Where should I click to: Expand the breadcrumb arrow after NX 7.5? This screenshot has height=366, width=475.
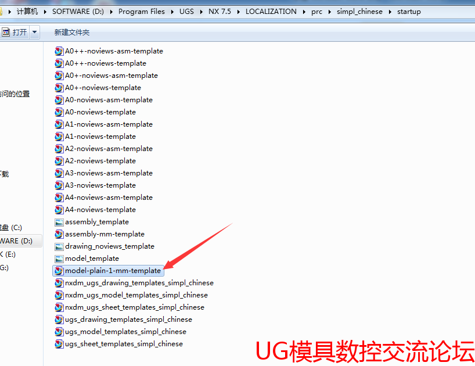point(239,12)
